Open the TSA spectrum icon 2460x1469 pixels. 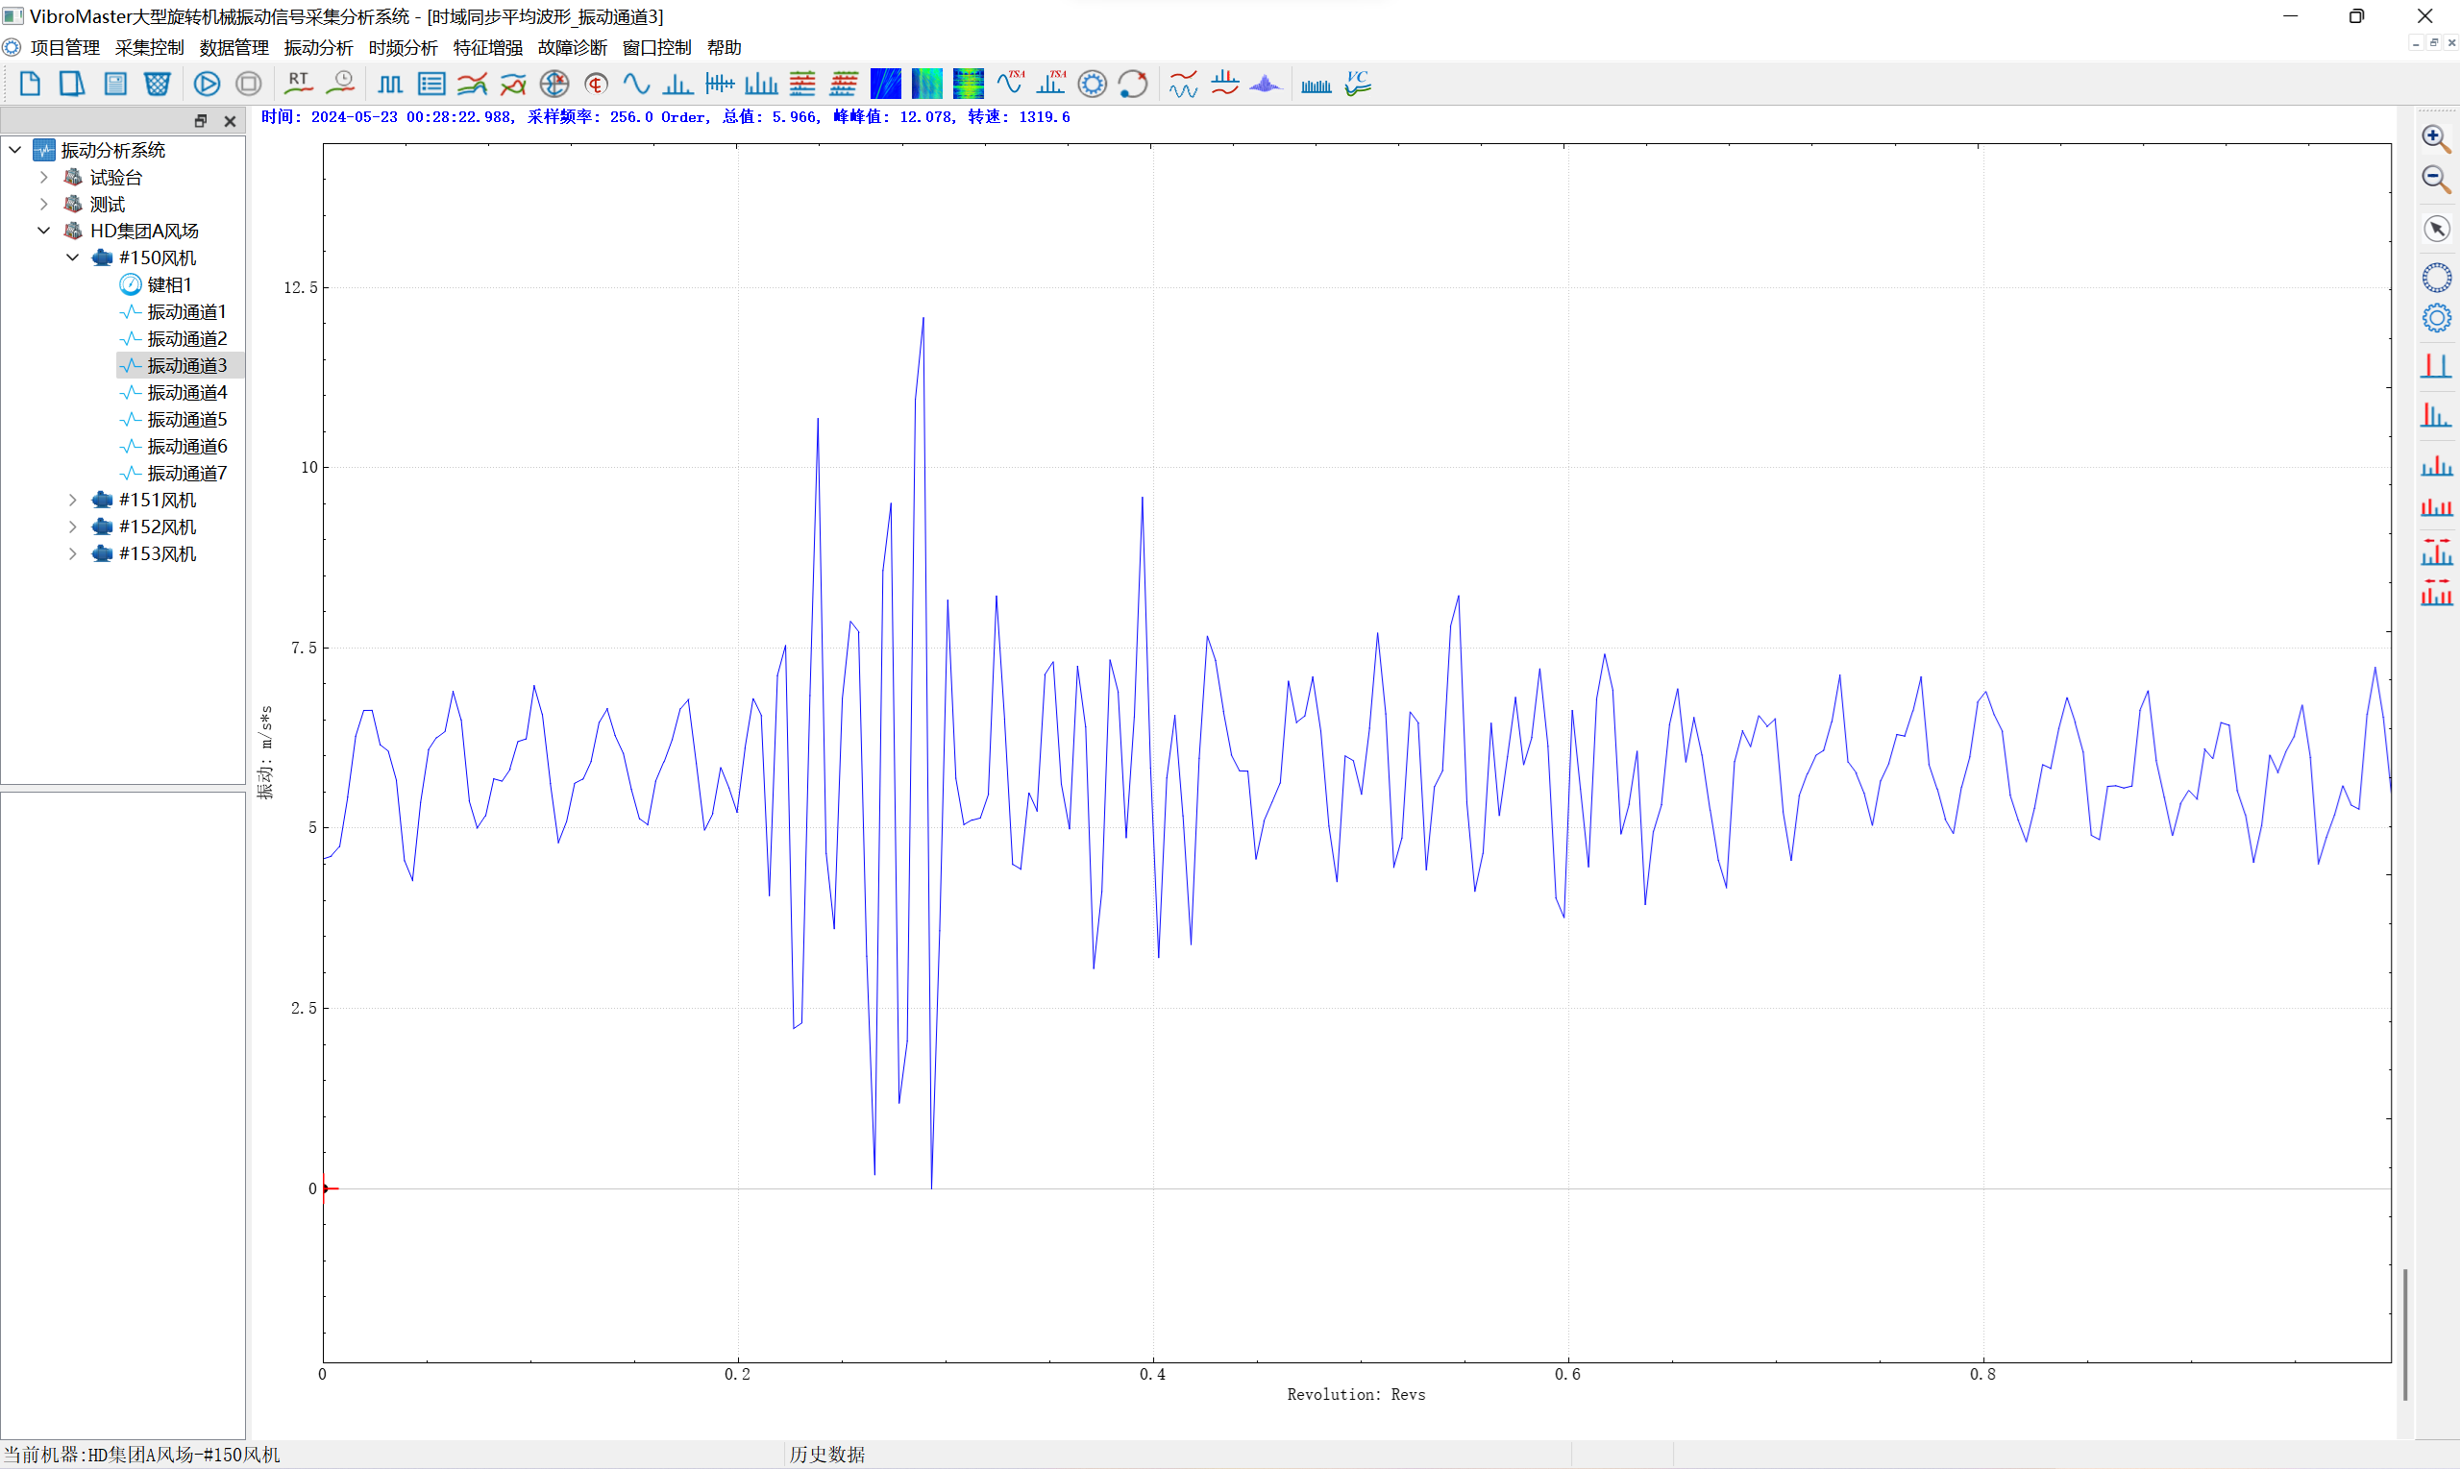pyautogui.click(x=1051, y=85)
